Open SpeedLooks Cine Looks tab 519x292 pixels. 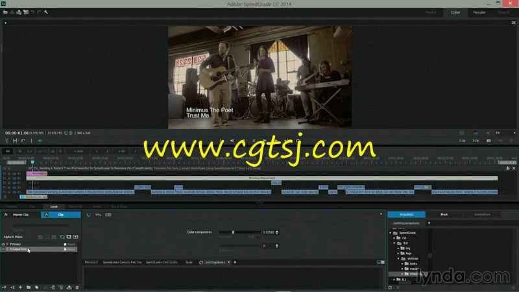[162, 262]
